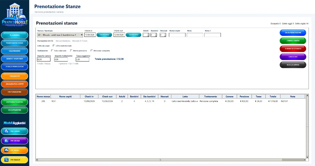Open Calendario from the sidebar

(14, 51)
